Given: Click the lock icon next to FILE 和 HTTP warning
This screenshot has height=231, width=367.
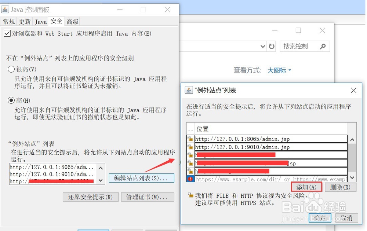Looking at the screenshot, I should 190,195.
